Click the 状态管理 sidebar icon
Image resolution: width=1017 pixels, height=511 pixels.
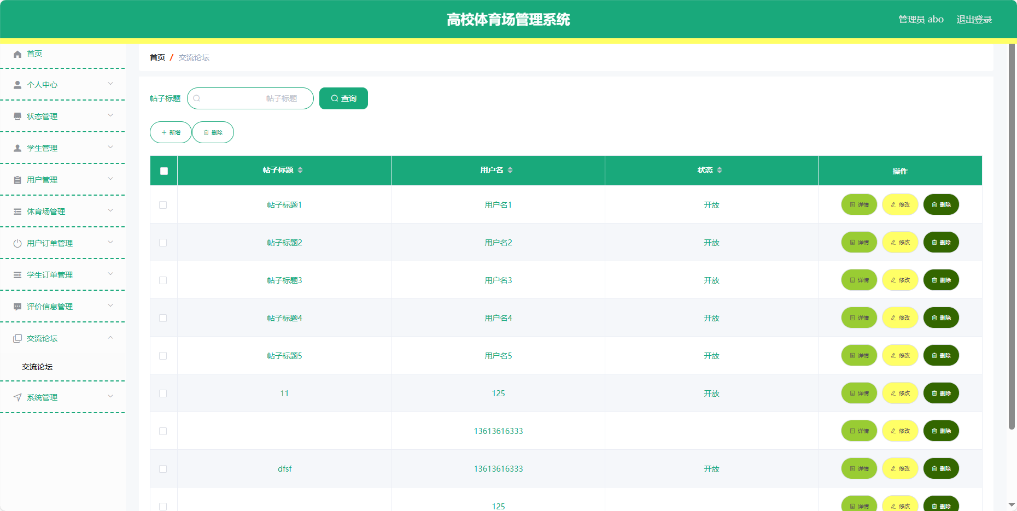click(17, 117)
